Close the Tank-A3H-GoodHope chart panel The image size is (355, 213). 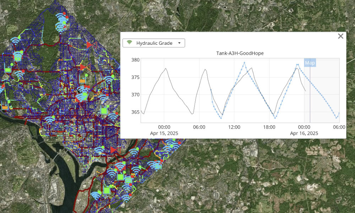click(340, 36)
